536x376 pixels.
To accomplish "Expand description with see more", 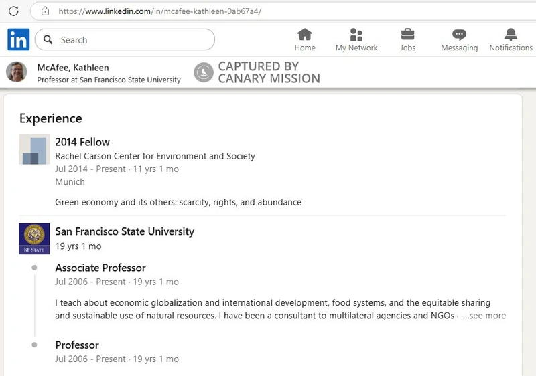I will (x=484, y=316).
